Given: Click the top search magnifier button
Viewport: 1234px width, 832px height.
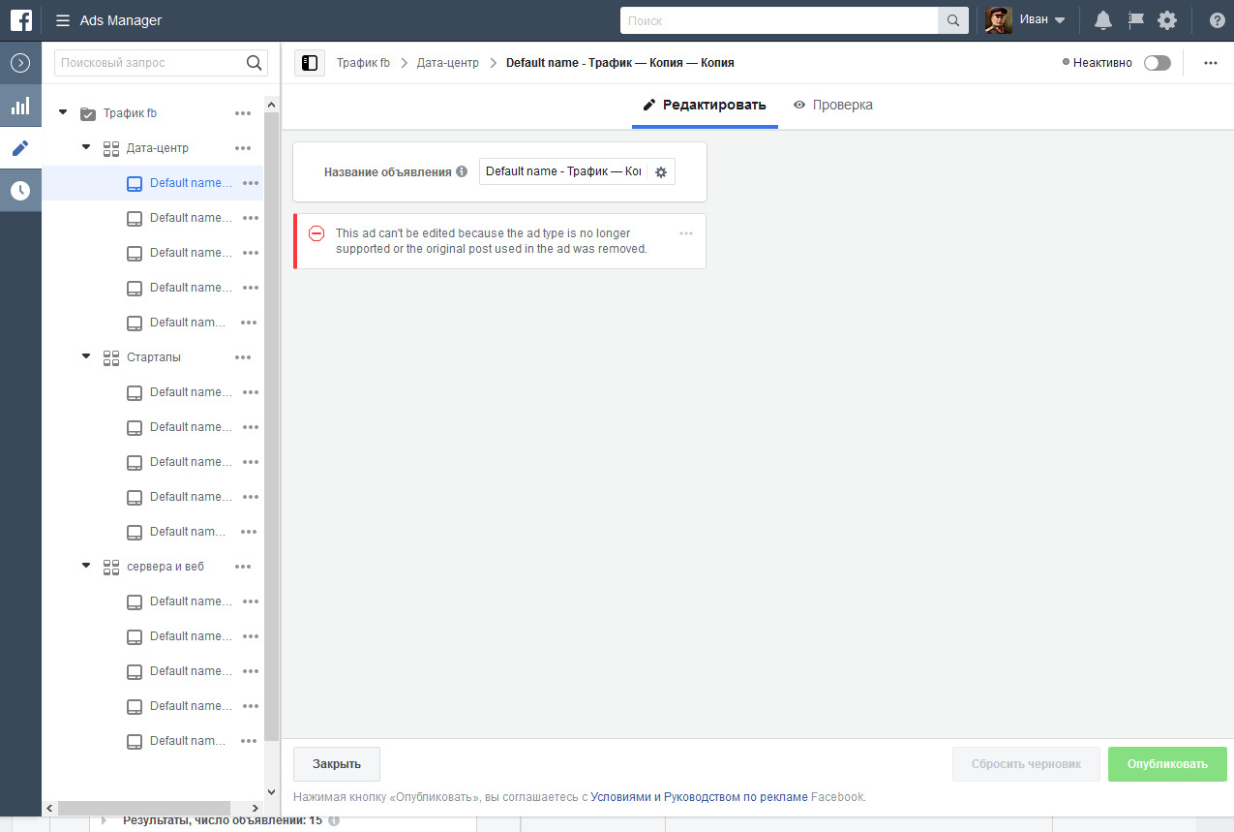Looking at the screenshot, I should tap(953, 20).
